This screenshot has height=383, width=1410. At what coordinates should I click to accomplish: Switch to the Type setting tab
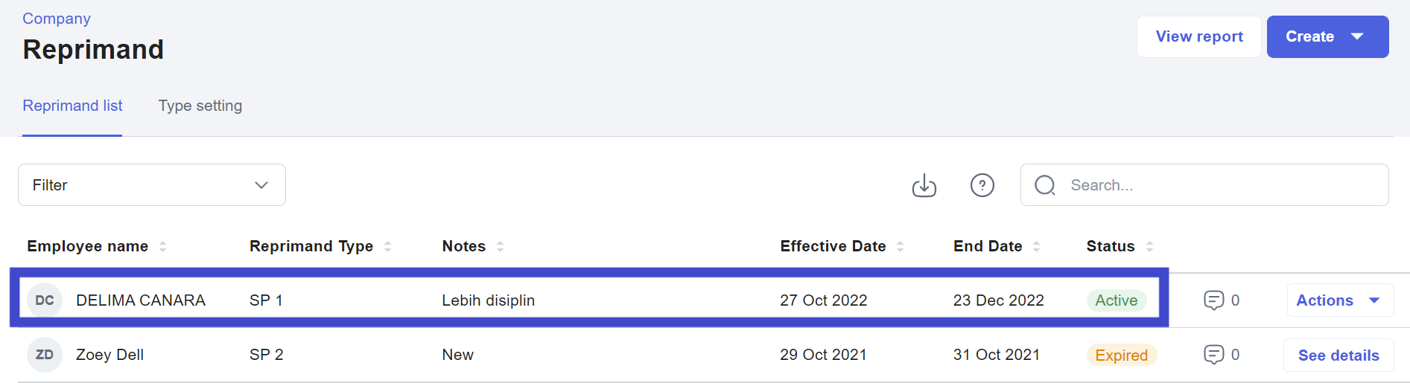click(200, 106)
